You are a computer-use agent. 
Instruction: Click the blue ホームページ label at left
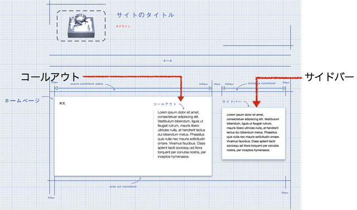(x=22, y=100)
